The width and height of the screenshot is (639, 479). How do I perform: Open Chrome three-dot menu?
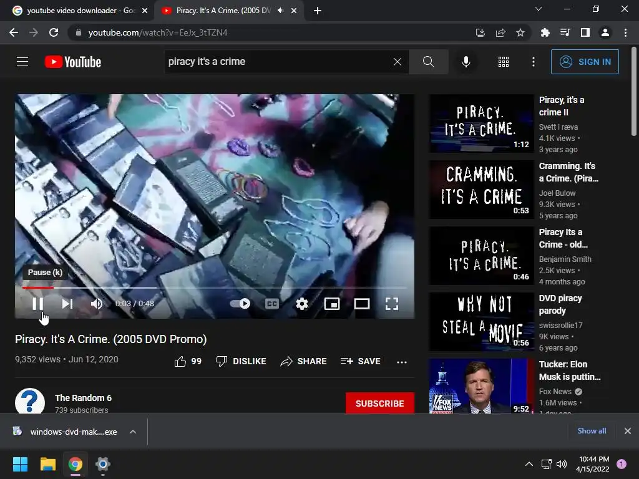click(x=625, y=32)
